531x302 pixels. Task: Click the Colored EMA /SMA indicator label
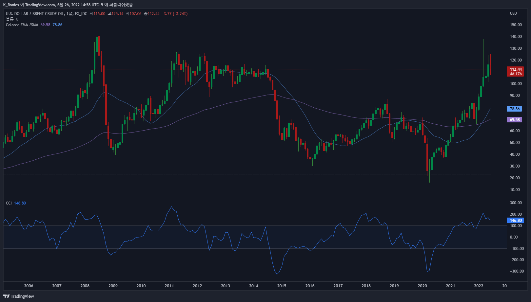point(22,25)
